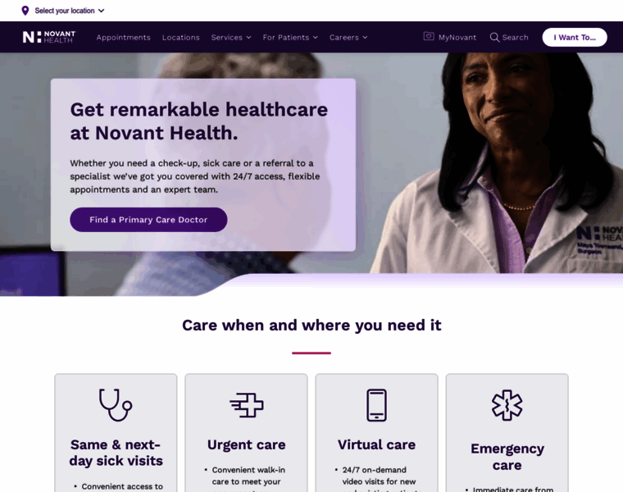The width and height of the screenshot is (623, 492).
Task: Click the Search magnifying glass icon
Action: pos(494,38)
